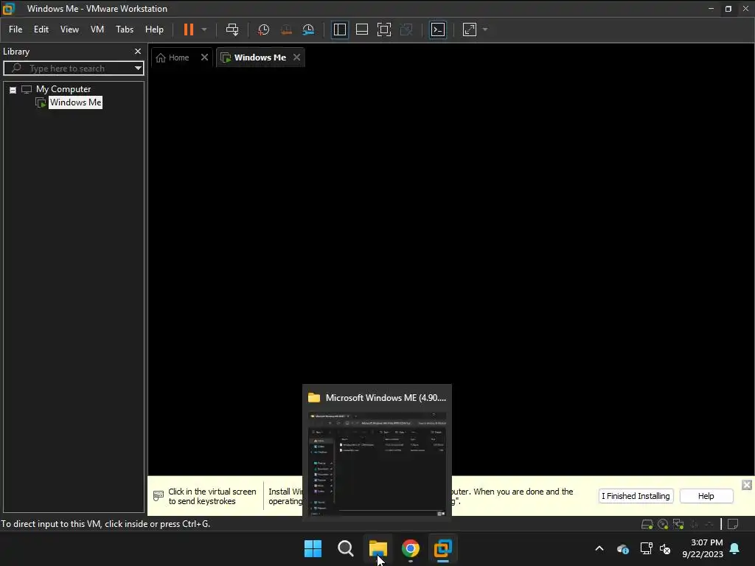Open the library search dropdown arrow

click(138, 69)
